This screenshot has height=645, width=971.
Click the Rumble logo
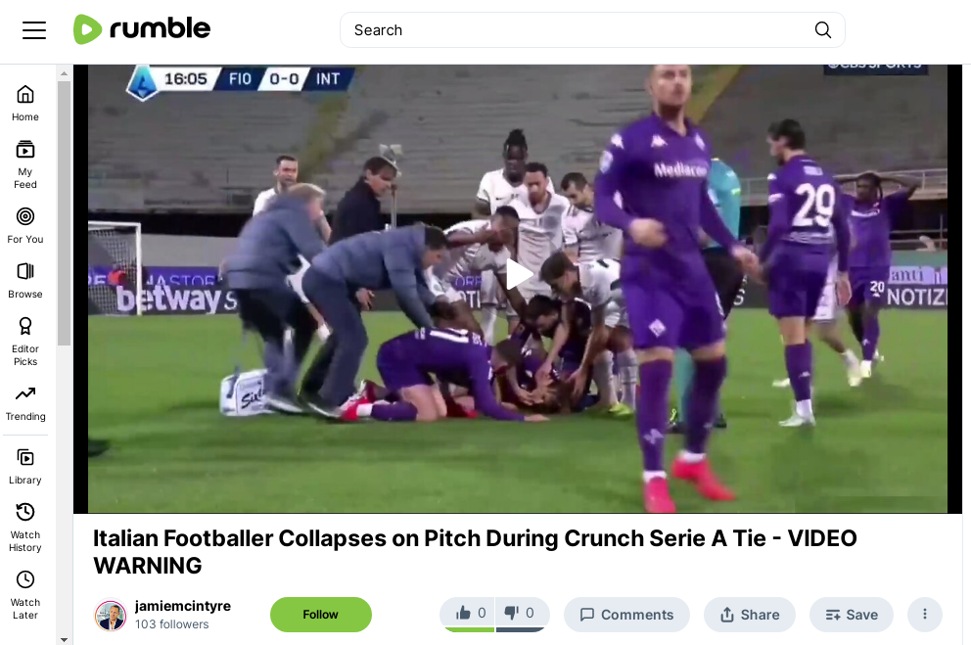[142, 29]
